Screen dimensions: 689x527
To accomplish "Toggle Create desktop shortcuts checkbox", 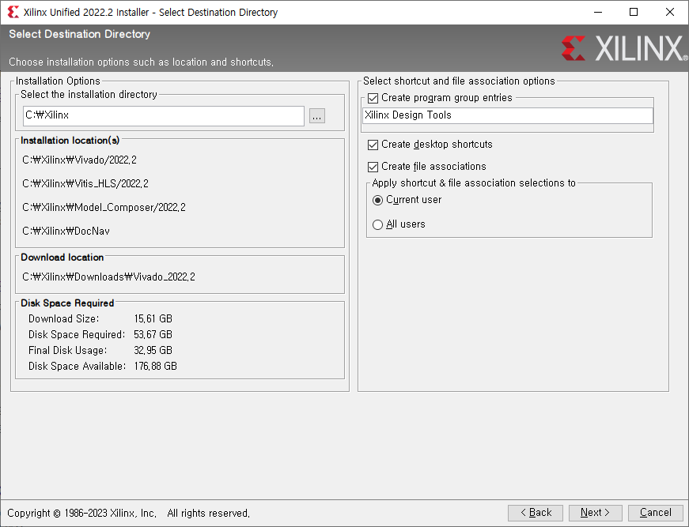I will [x=373, y=145].
